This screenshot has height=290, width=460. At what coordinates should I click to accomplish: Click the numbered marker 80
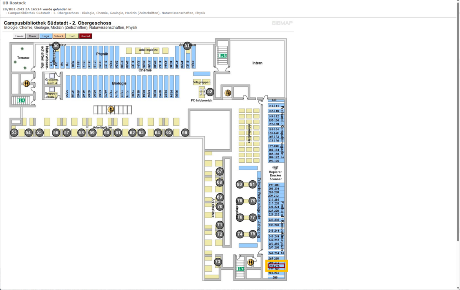click(240, 185)
